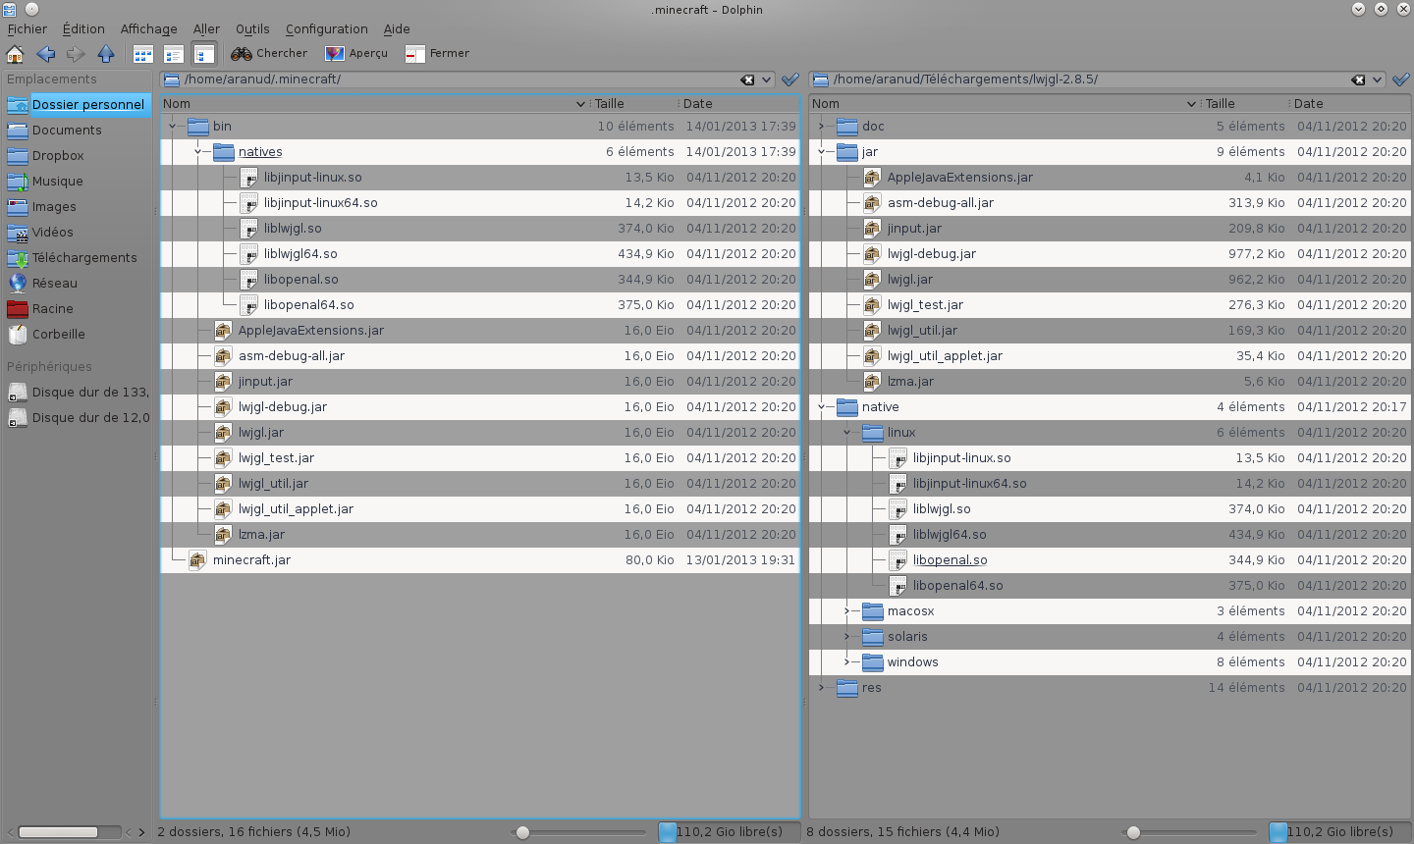Open right location bar history dropdown
Screen dimensions: 1414x844
1377,79
